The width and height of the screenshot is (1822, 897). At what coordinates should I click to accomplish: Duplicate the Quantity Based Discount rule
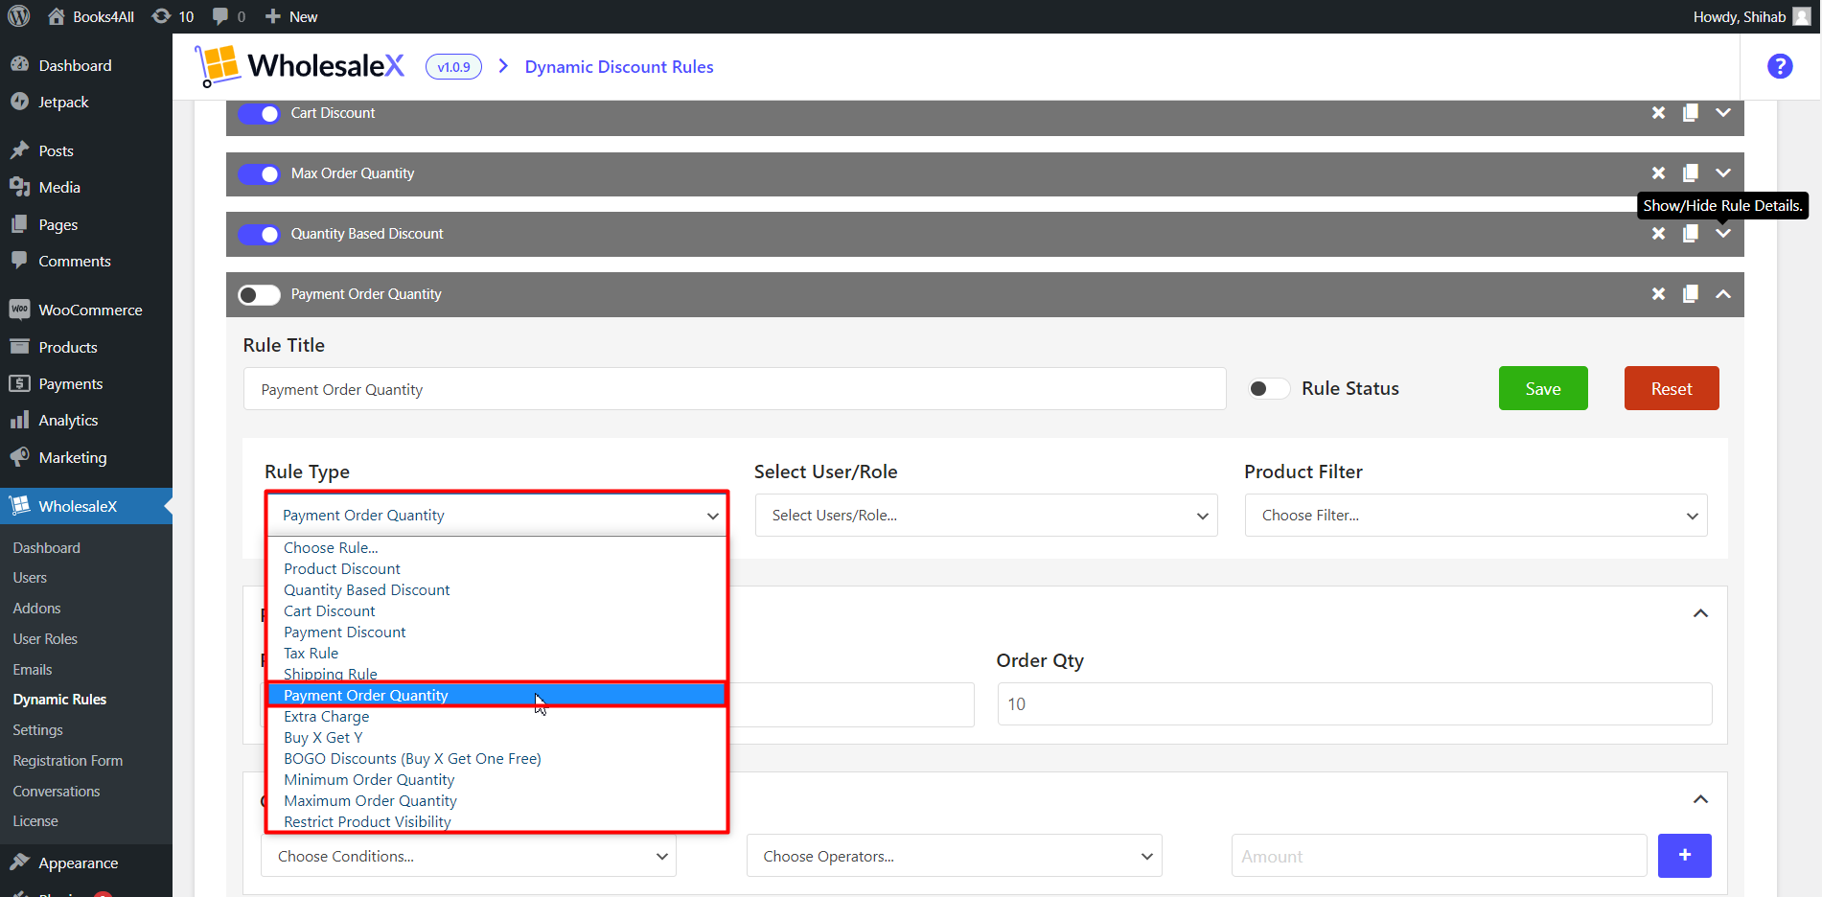(1691, 234)
